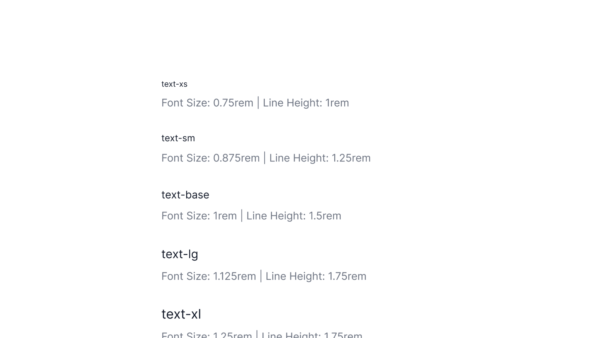
Task: Click the text-sm heading label
Action: [x=178, y=138]
